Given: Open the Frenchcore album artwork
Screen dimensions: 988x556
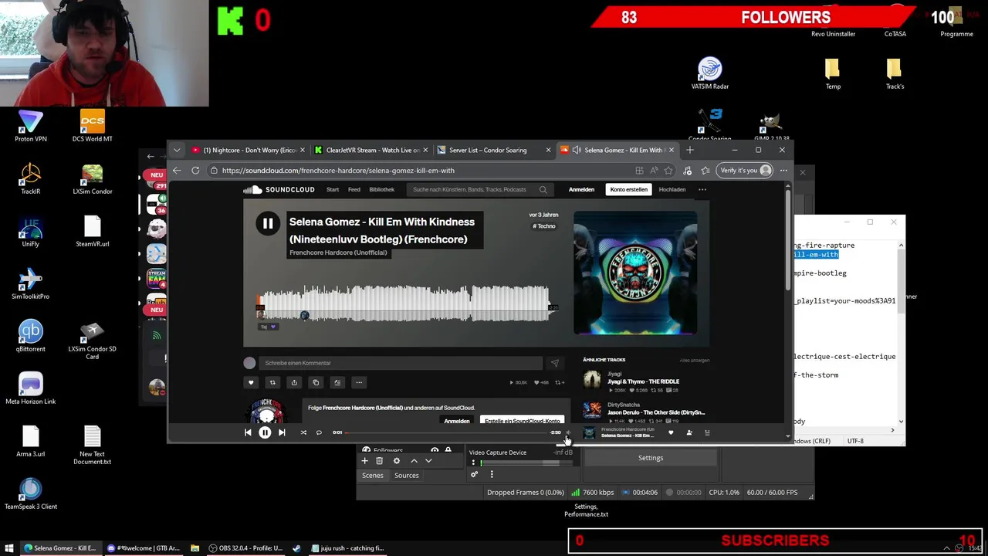Looking at the screenshot, I should 635,273.
